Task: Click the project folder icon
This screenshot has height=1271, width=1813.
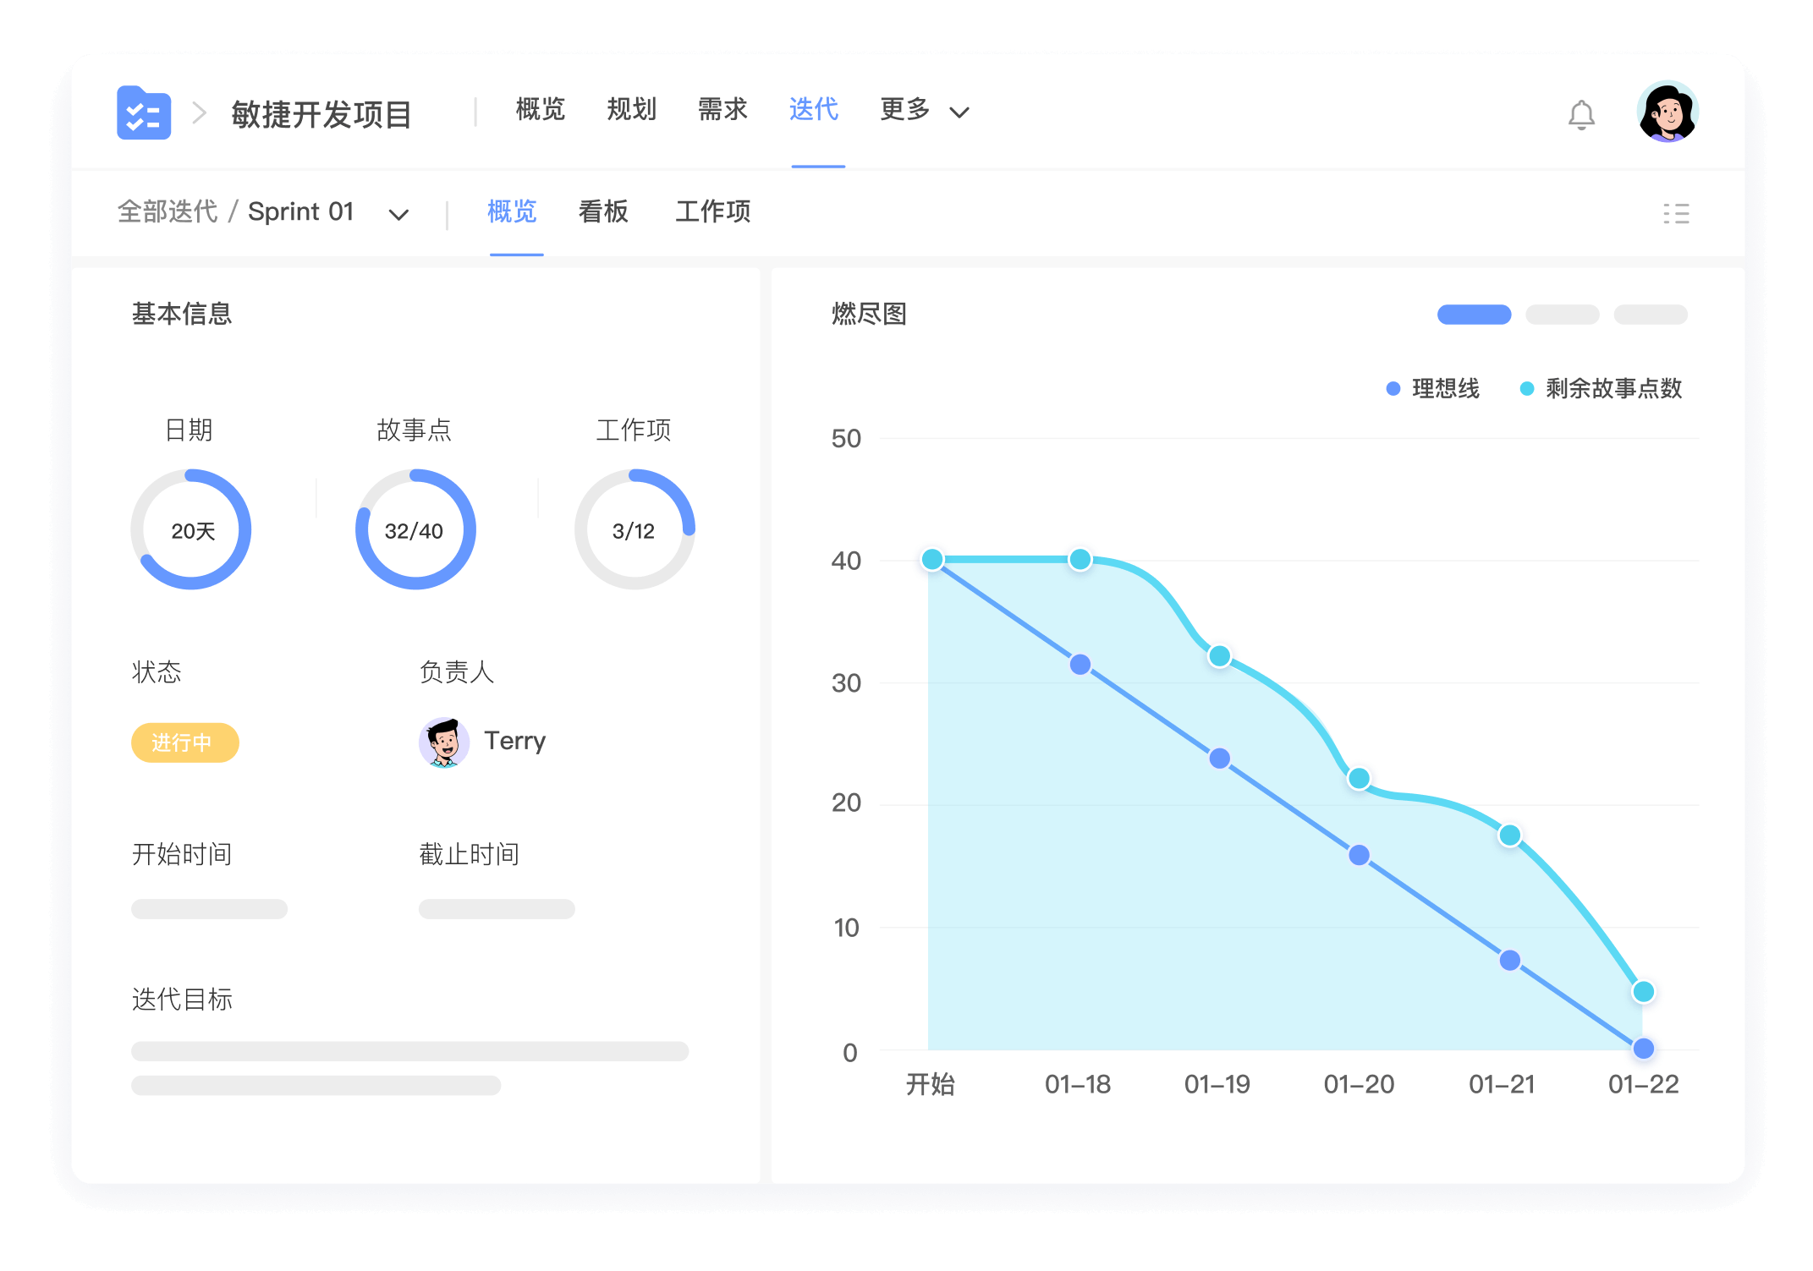Action: pyautogui.click(x=142, y=113)
